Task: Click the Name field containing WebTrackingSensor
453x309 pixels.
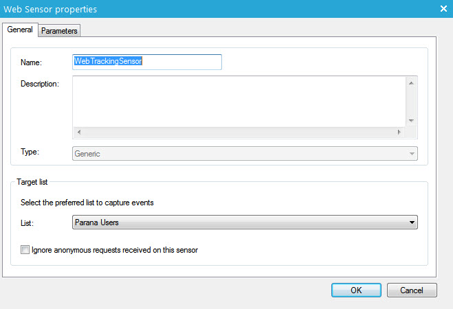Action: [146, 62]
